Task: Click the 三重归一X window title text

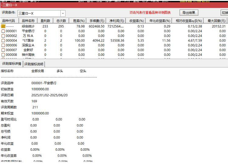Action: (x=10, y=5)
